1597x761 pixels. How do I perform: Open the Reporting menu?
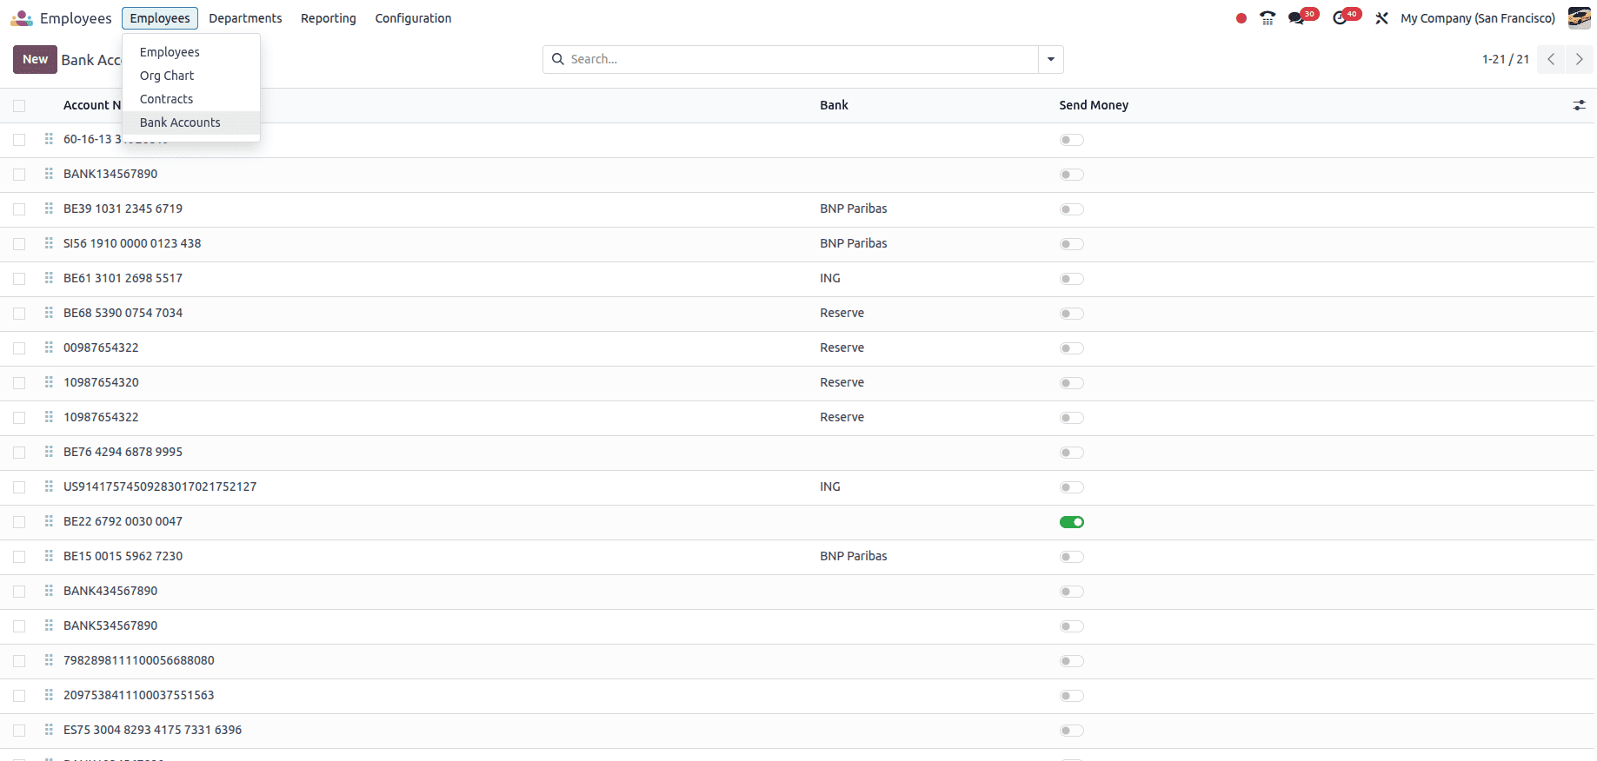point(329,18)
